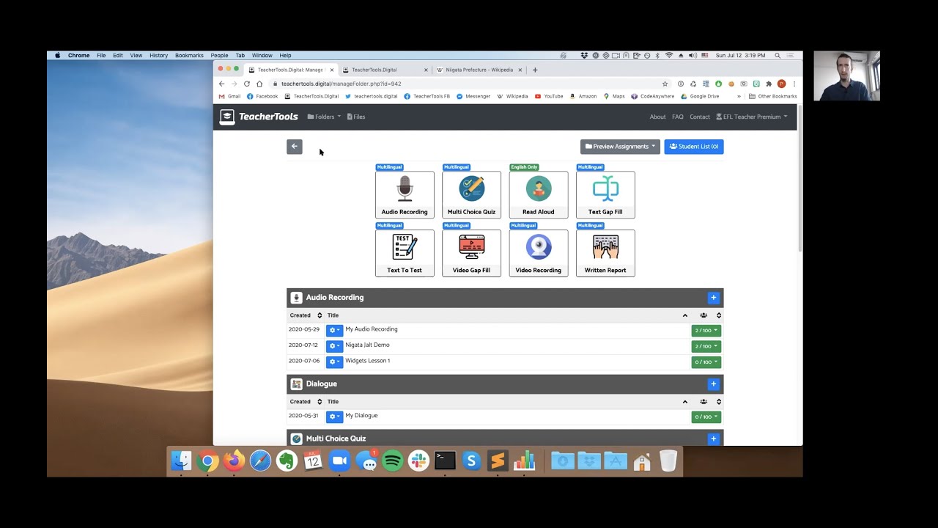Click the Nigata Jalt Demo title
The height and width of the screenshot is (528, 938).
click(x=367, y=345)
